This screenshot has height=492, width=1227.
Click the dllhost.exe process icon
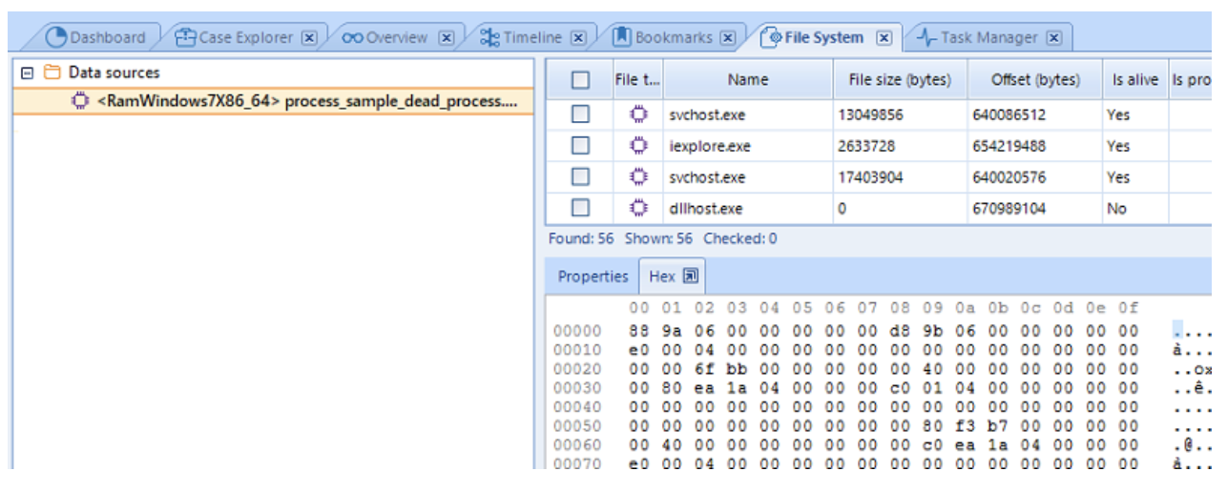(637, 208)
